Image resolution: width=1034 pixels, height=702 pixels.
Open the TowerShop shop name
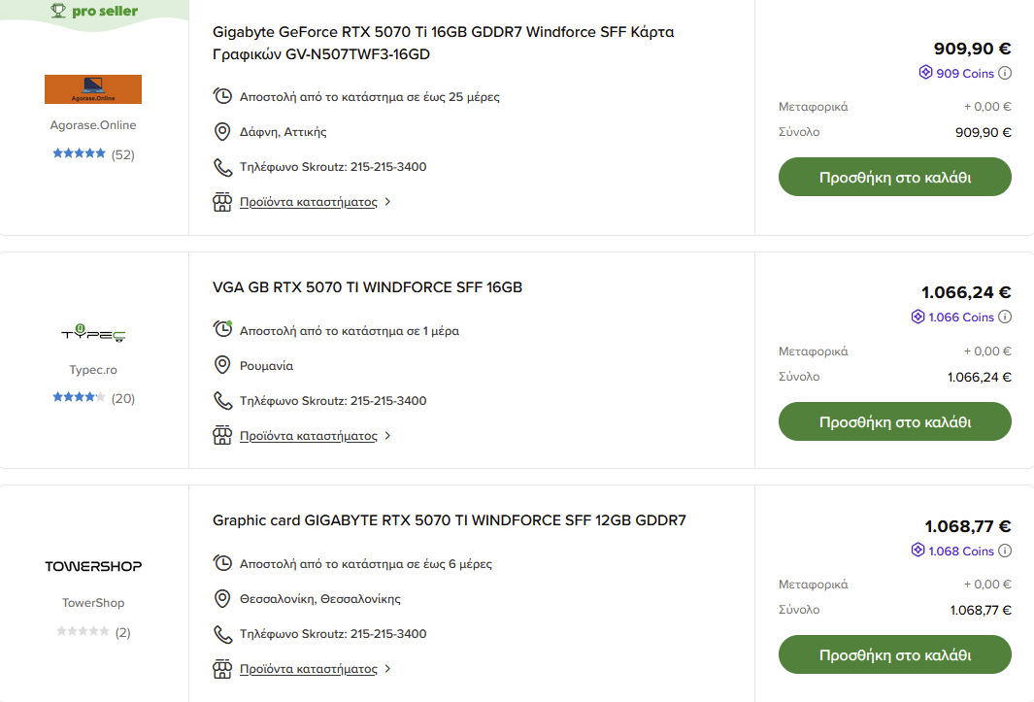pyautogui.click(x=93, y=602)
